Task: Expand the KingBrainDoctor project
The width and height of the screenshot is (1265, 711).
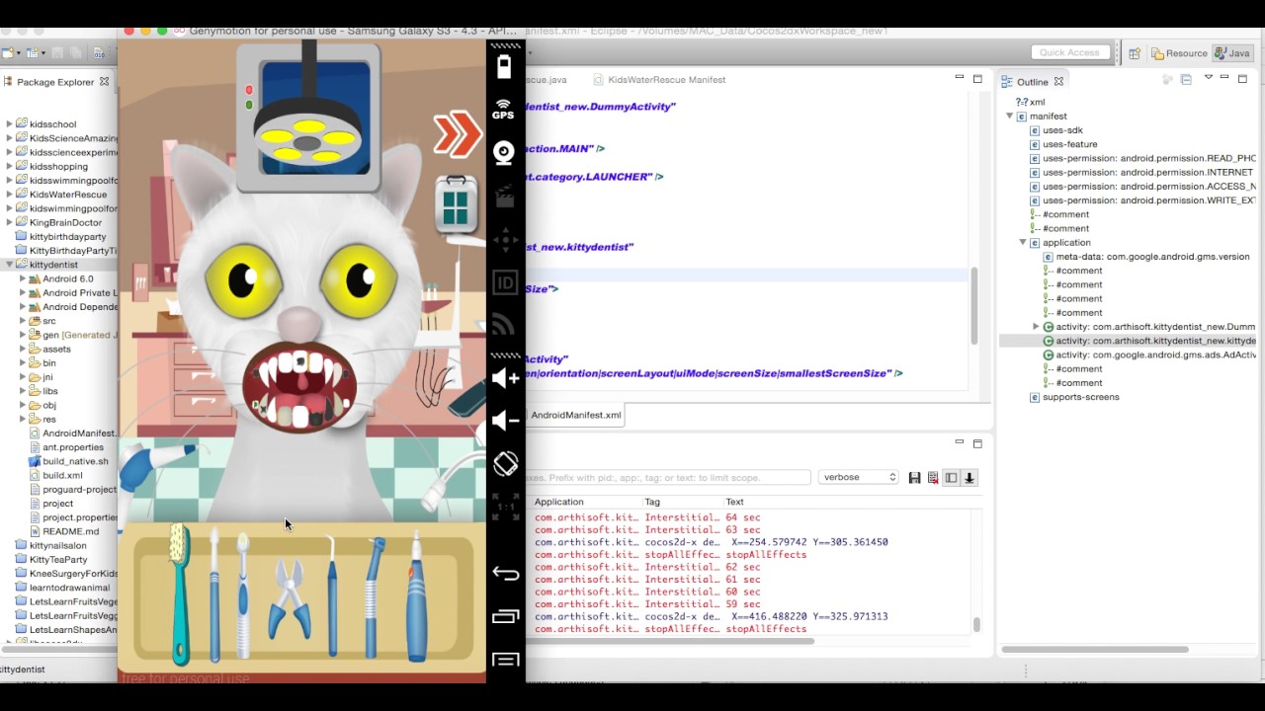Action: pos(10,222)
